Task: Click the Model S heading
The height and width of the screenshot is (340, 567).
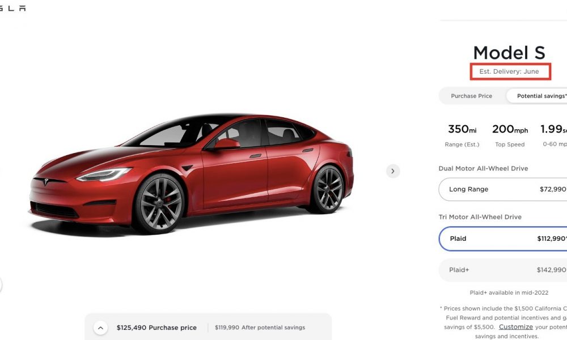Action: click(x=509, y=53)
